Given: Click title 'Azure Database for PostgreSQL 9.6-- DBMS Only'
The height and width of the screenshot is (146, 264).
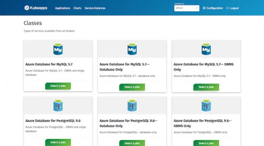Looking at the screenshot, I should (x=203, y=123).
